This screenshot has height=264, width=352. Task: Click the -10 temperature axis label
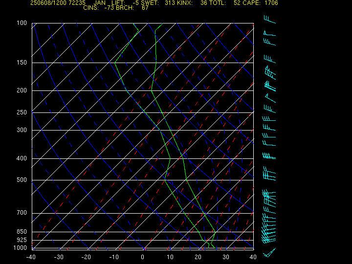(x=114, y=257)
